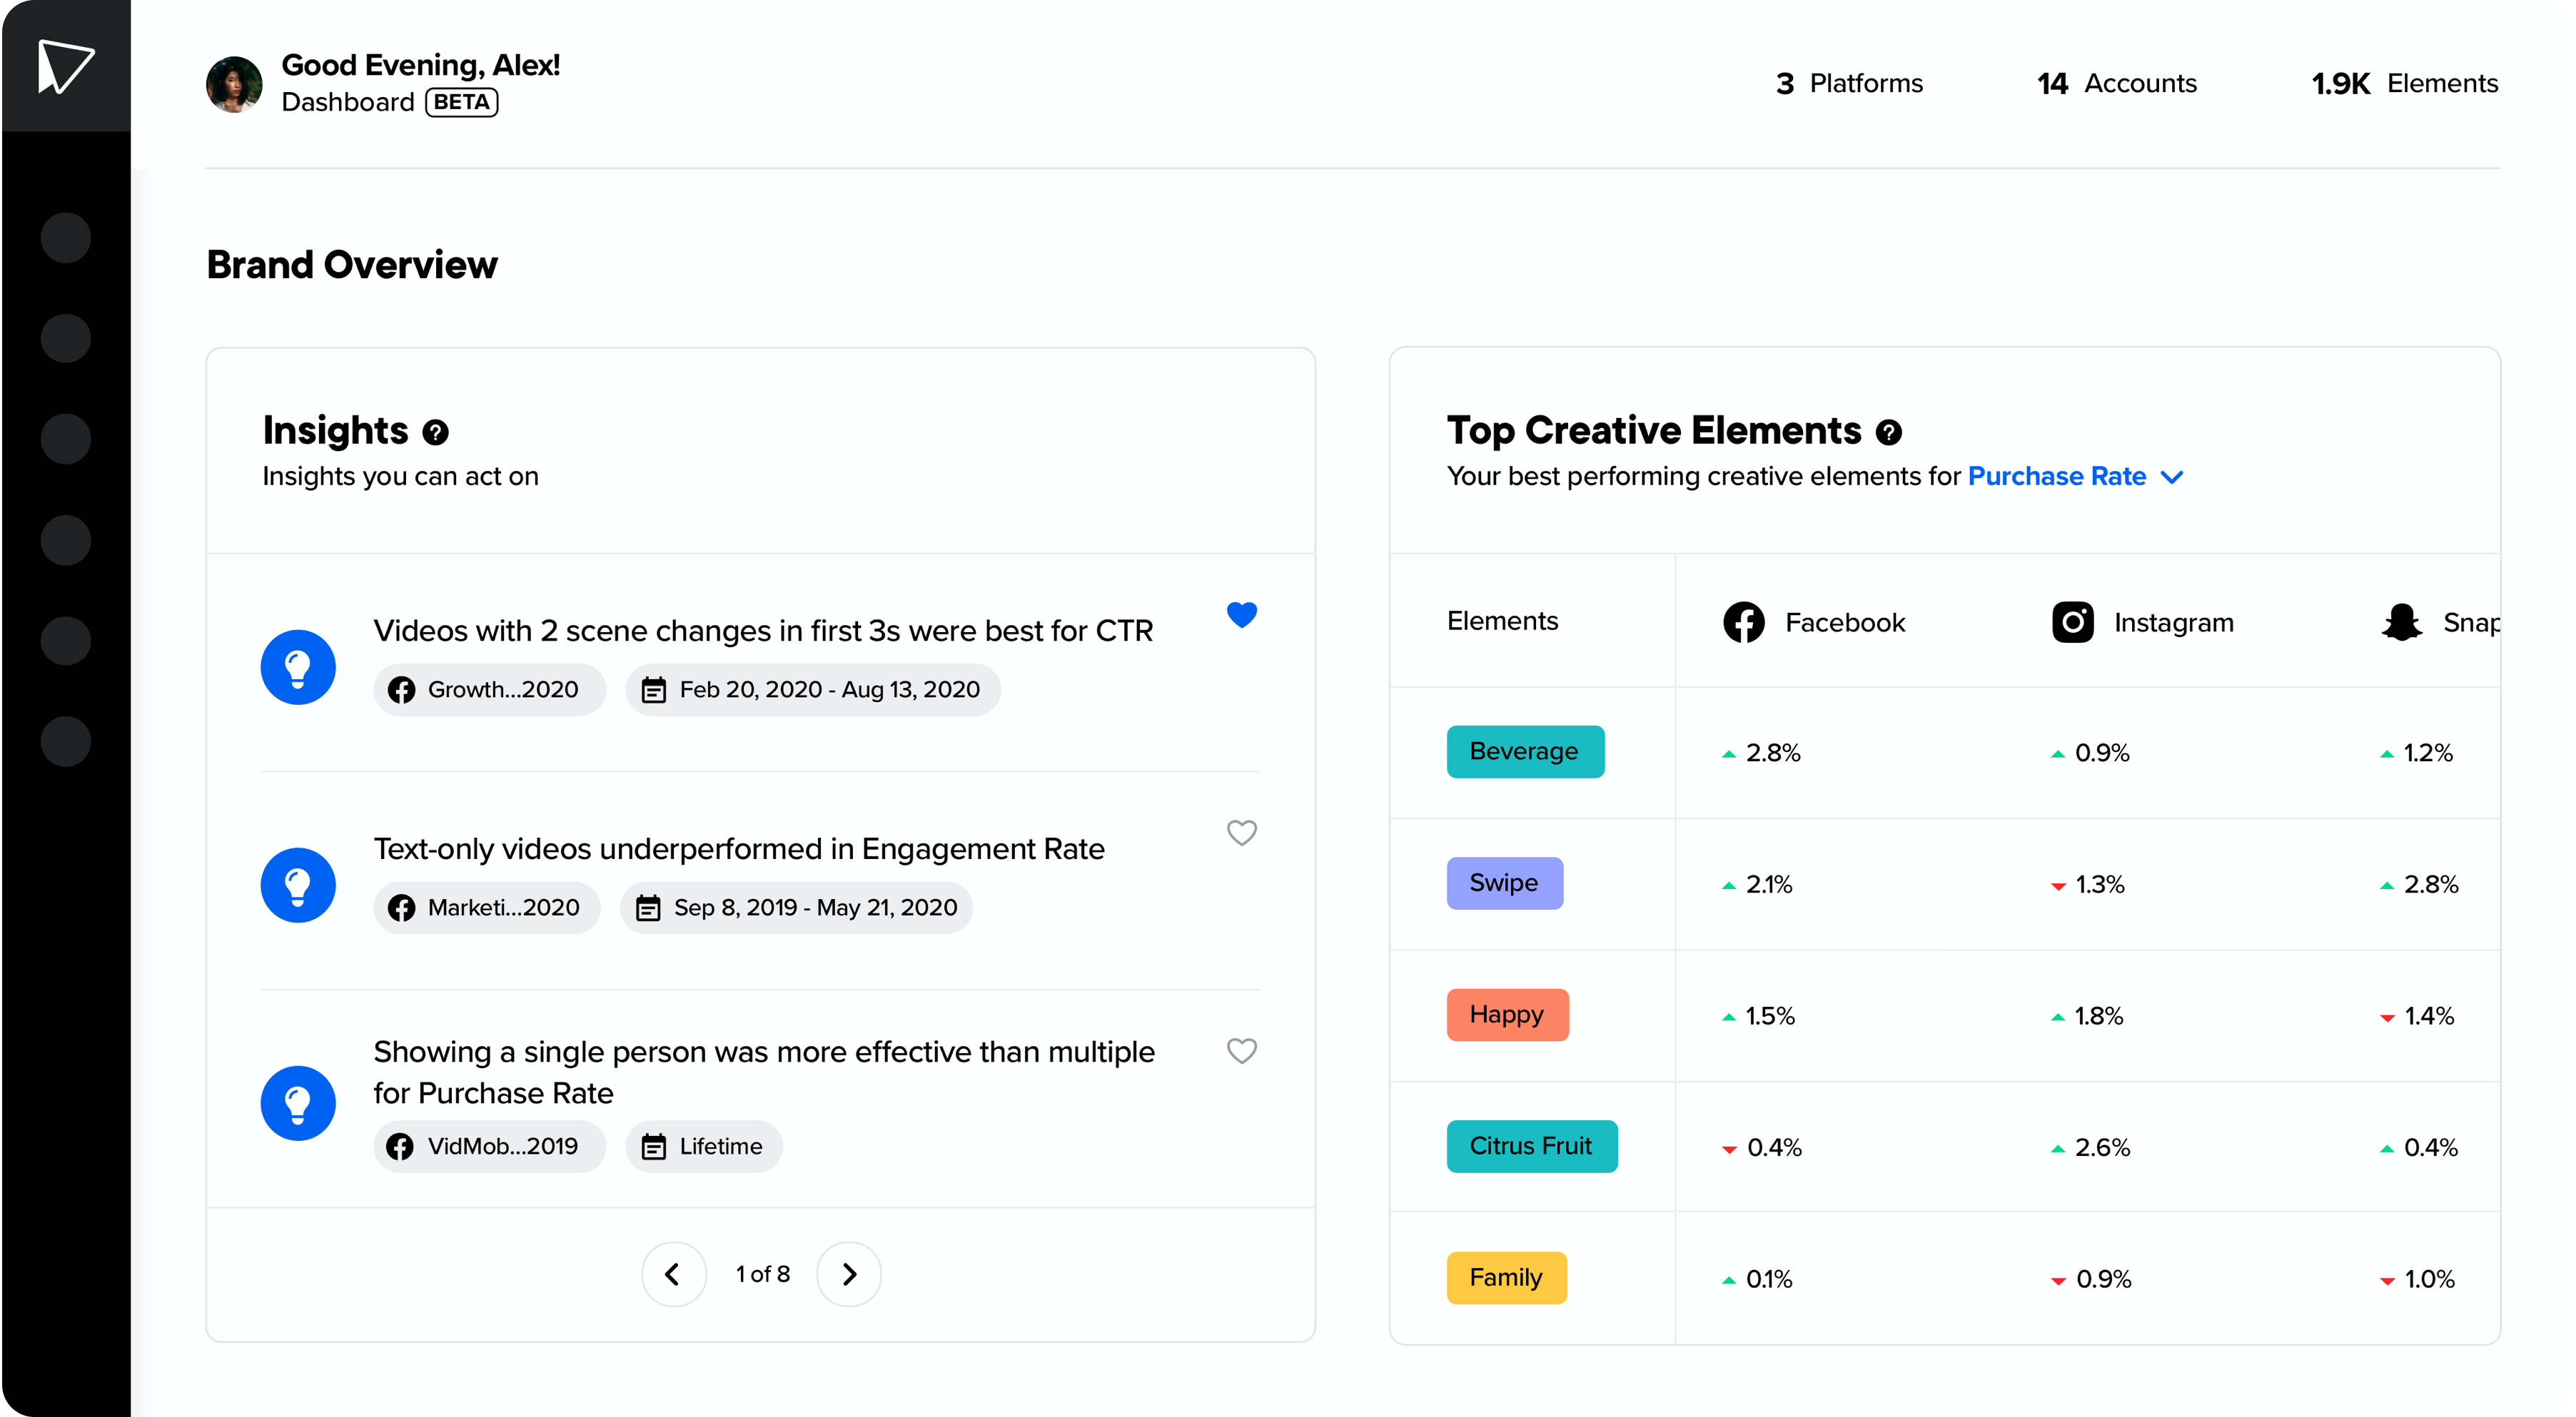Screen dimensions: 2576x1417
Task: Click the Snapchat ghost column icon
Action: [2401, 623]
